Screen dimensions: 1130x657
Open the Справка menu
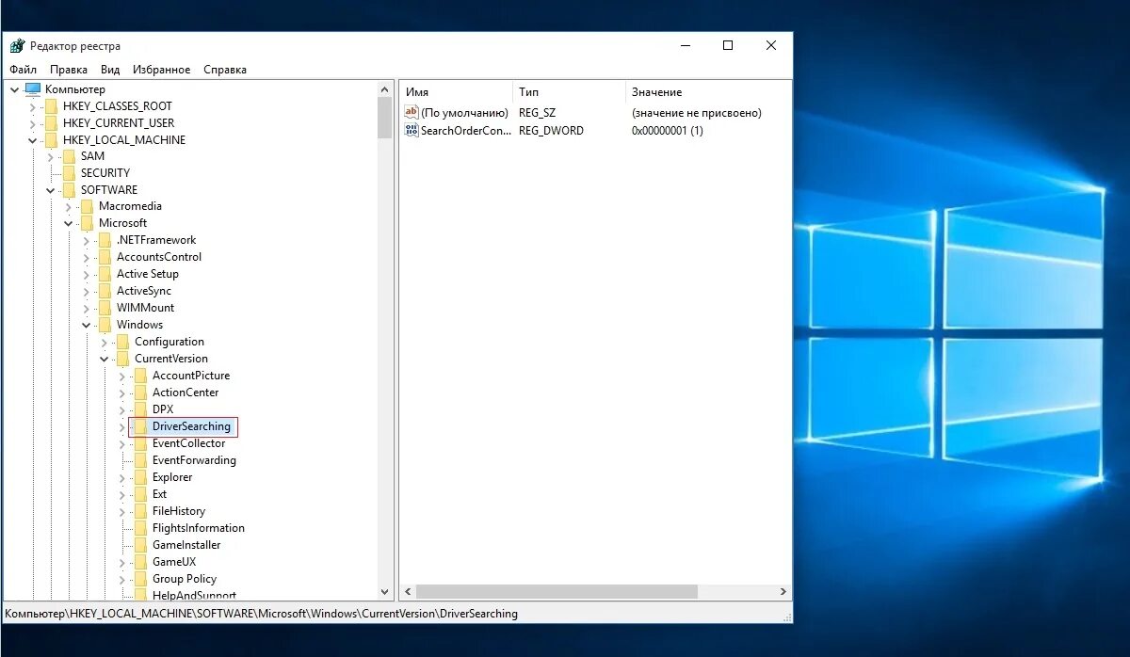[225, 70]
